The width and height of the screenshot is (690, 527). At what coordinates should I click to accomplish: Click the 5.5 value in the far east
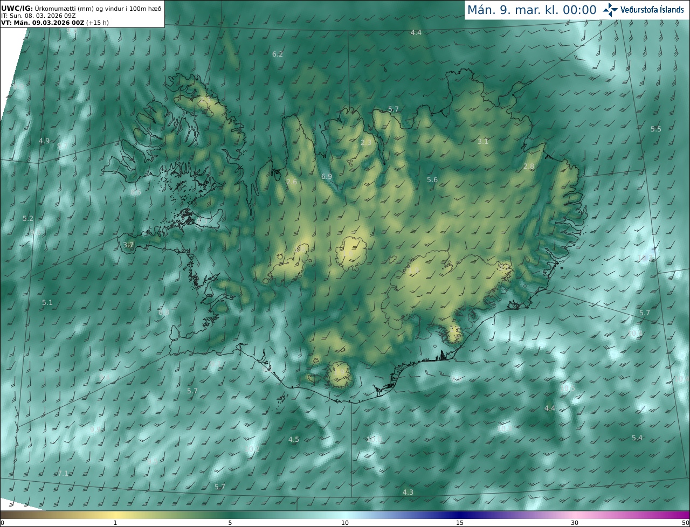[x=656, y=129]
